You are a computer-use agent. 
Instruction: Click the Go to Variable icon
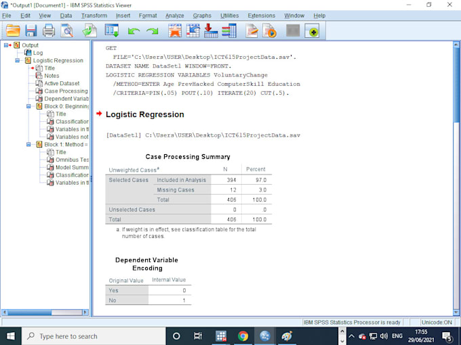pyautogui.click(x=211, y=30)
